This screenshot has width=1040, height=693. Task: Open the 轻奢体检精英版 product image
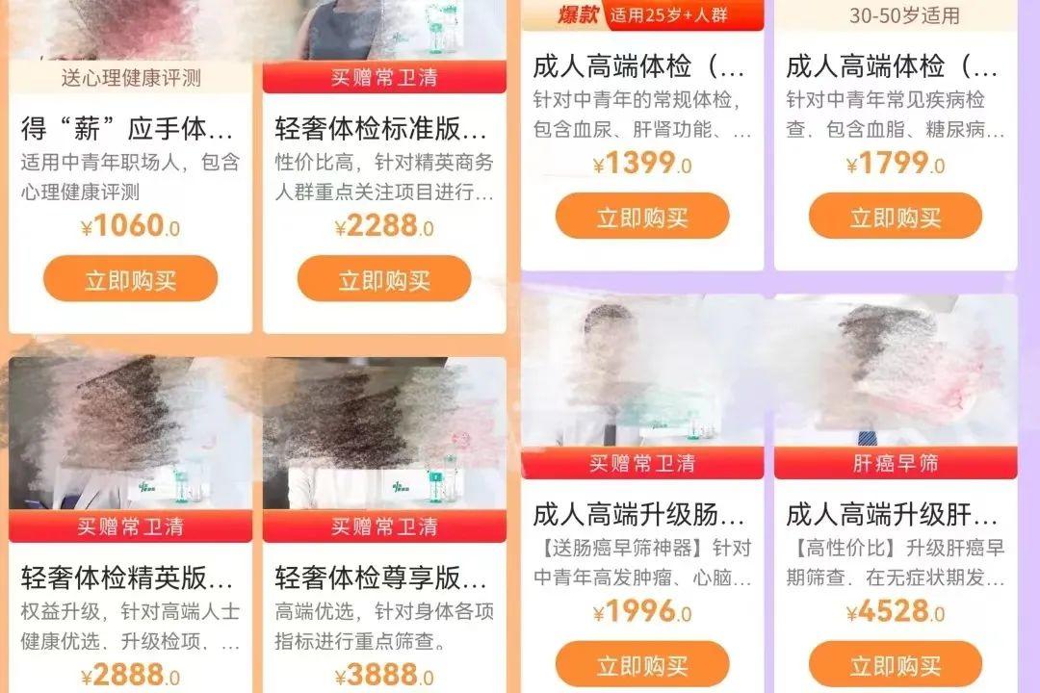click(x=131, y=434)
